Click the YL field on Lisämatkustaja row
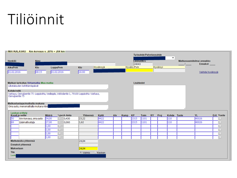Screen dimensions: 237x178 pos(204,122)
